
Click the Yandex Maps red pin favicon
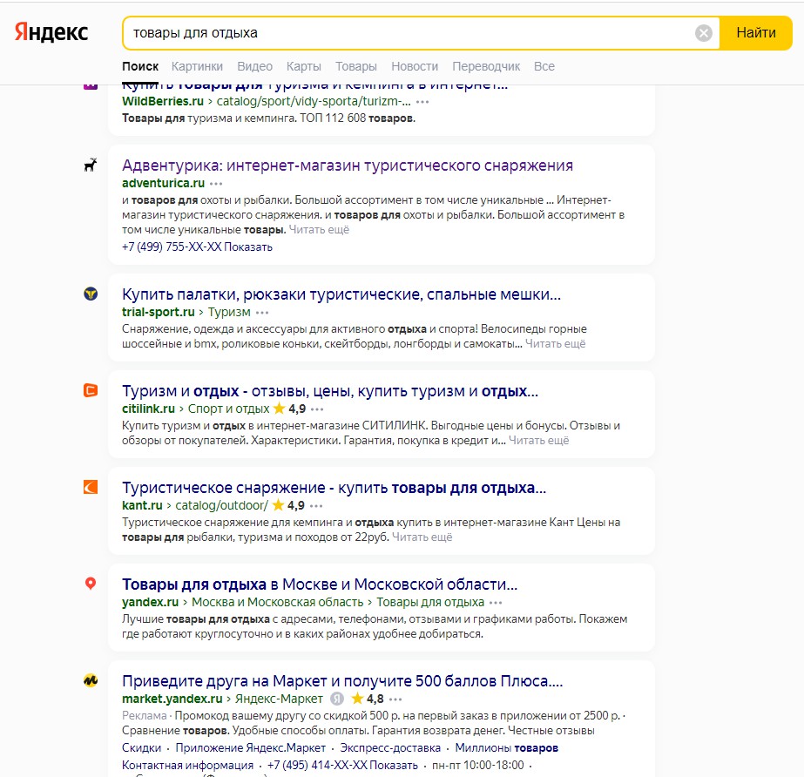[91, 584]
